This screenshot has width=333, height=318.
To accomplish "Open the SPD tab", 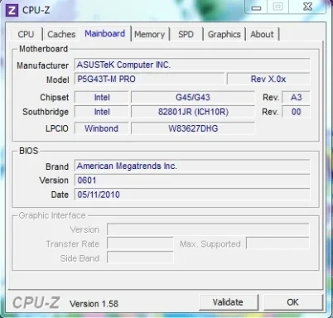I will [x=186, y=34].
